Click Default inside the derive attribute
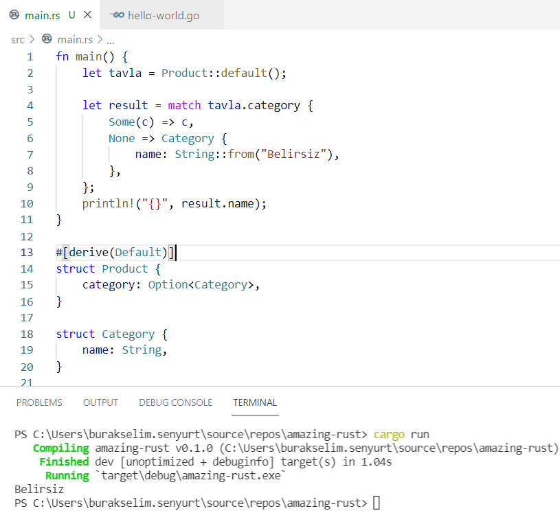 click(x=141, y=253)
